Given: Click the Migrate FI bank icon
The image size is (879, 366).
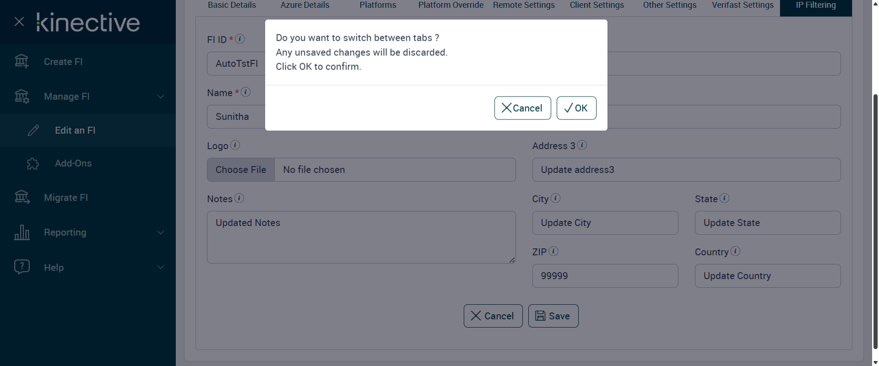Looking at the screenshot, I should tap(22, 197).
